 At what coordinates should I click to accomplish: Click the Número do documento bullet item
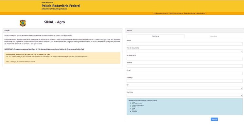(x=138, y=105)
